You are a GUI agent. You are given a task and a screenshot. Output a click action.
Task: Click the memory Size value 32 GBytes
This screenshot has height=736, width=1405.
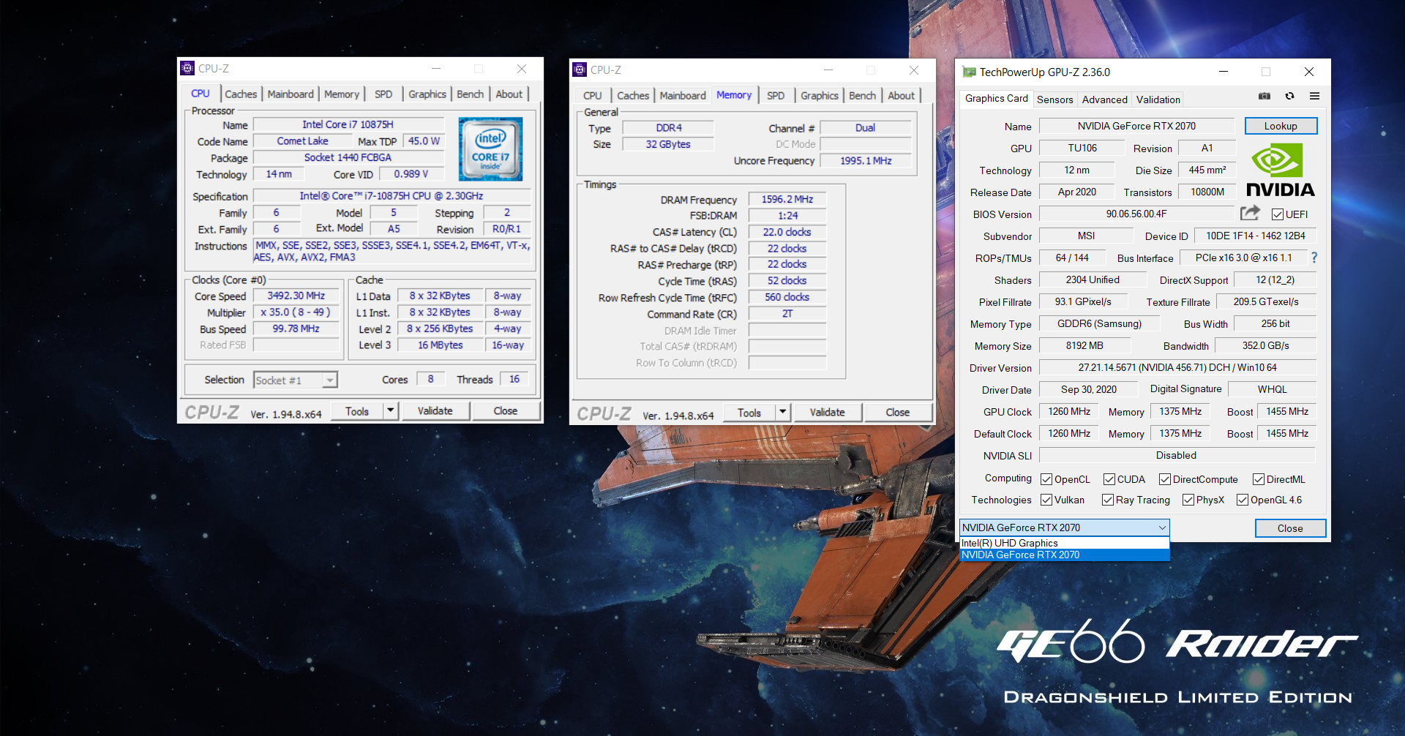(668, 144)
